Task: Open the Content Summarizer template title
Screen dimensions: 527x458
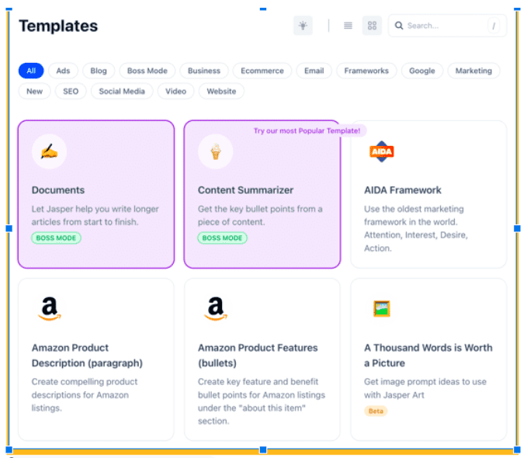Action: point(245,190)
